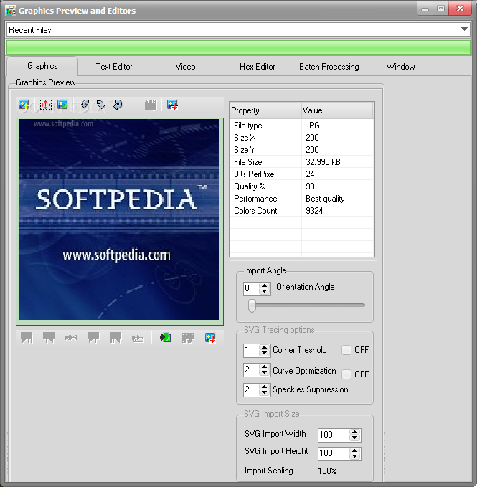Viewport: 477px width, 487px height.
Task: Click the Curve Optimization value field
Action: [x=252, y=370]
